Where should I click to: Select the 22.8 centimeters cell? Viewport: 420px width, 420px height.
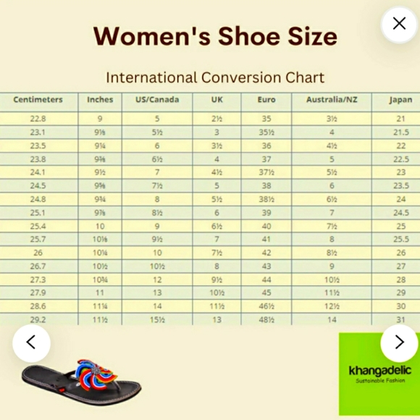(x=38, y=118)
